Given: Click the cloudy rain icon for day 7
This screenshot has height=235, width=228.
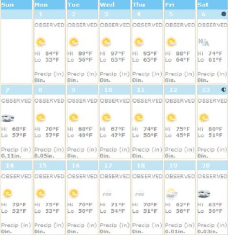Looking at the screenshot, I should pos(8,118).
